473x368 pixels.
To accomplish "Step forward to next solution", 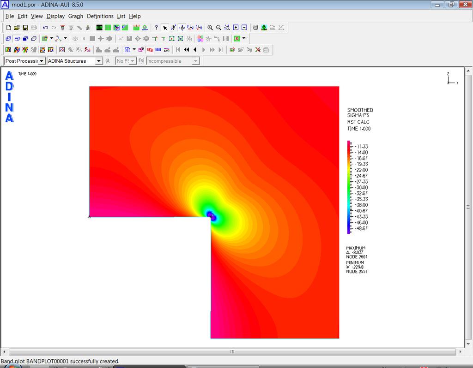I will coord(204,50).
